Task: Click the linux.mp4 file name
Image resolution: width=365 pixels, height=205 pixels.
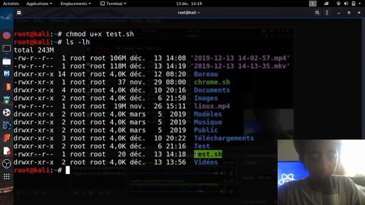Action: click(212, 106)
